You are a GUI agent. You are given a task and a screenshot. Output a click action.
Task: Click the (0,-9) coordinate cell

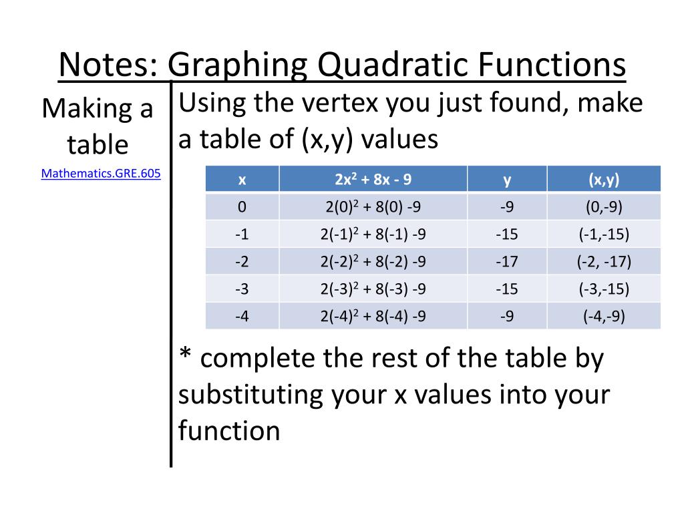click(x=603, y=207)
